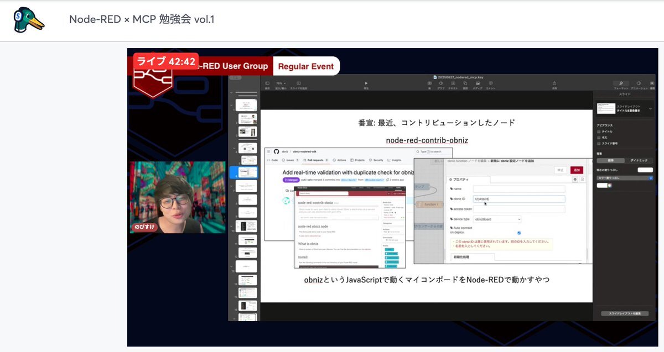Open the Animate (アニメーション) inspector in Keynote
664x352 pixels.
tap(639, 83)
